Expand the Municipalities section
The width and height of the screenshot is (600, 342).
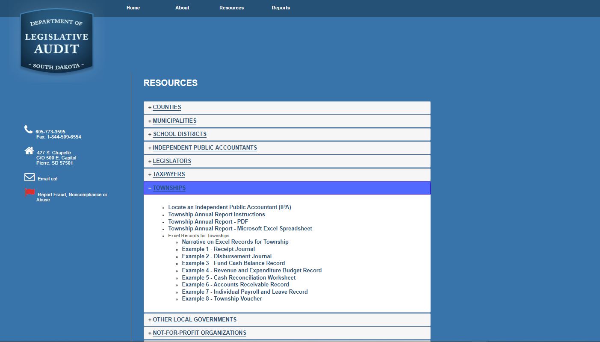tap(174, 121)
